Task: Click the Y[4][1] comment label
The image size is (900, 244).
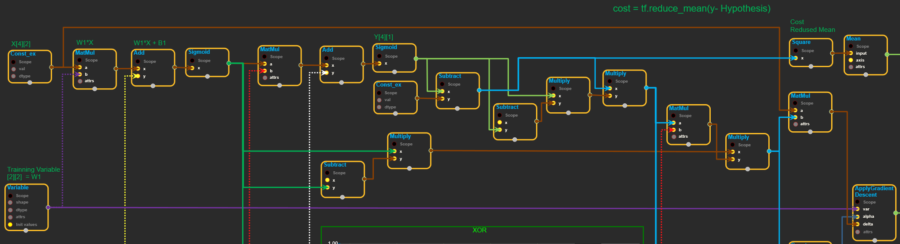Action: click(383, 37)
